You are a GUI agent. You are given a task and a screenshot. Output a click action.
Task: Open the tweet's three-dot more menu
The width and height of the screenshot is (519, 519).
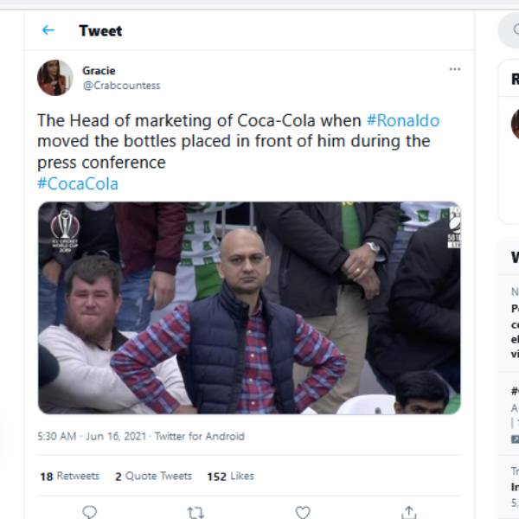(x=454, y=69)
